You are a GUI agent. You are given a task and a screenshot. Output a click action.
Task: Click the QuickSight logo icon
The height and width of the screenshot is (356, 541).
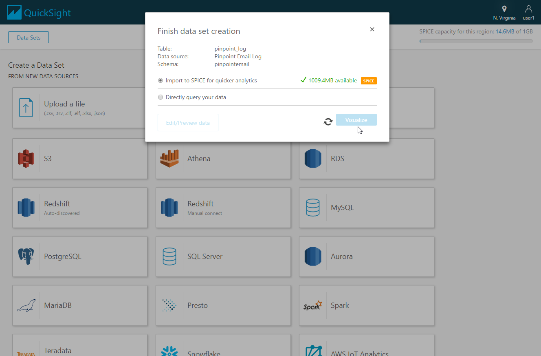(x=14, y=13)
